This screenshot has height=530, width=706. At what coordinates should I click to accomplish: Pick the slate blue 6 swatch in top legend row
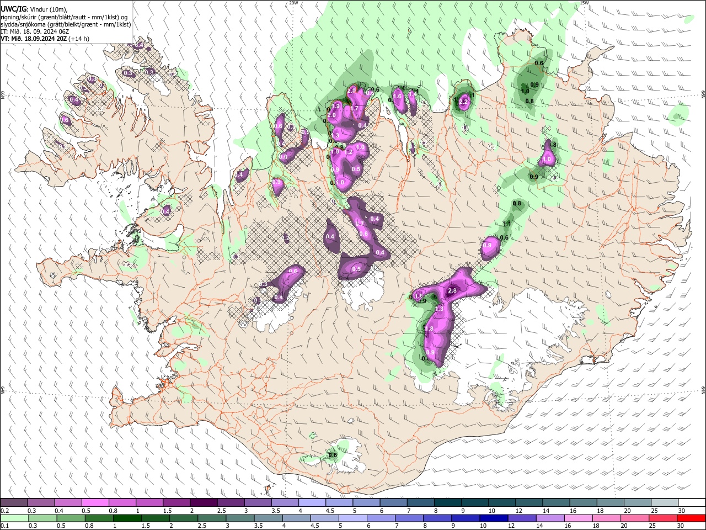pyautogui.click(x=393, y=503)
